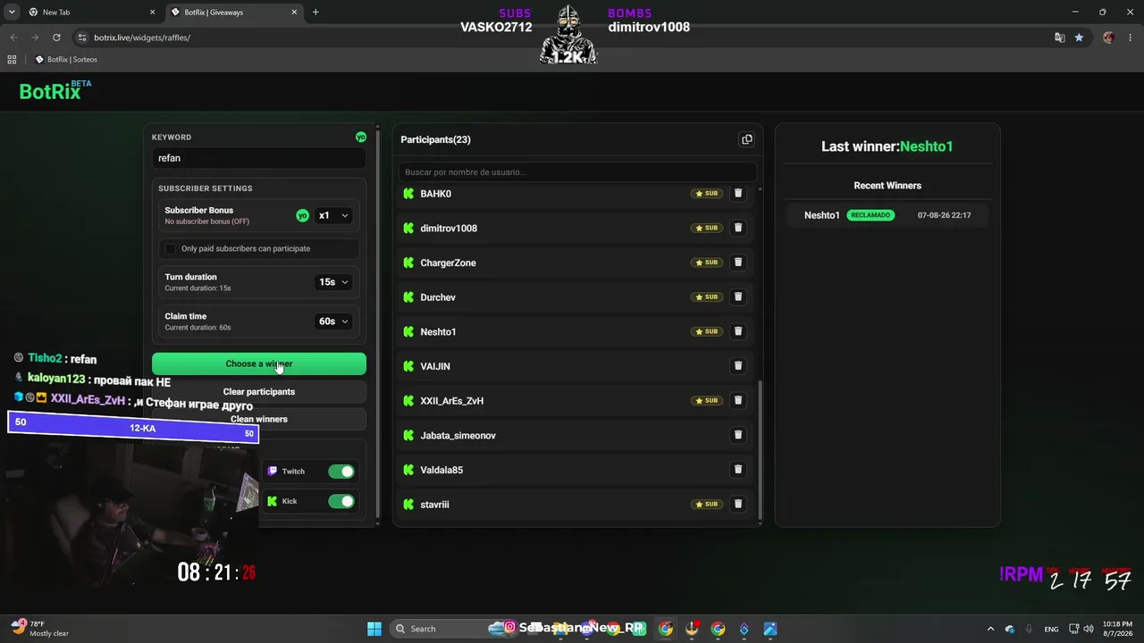Click the participants list scrollbar
The height and width of the screenshot is (643, 1144).
[x=760, y=449]
